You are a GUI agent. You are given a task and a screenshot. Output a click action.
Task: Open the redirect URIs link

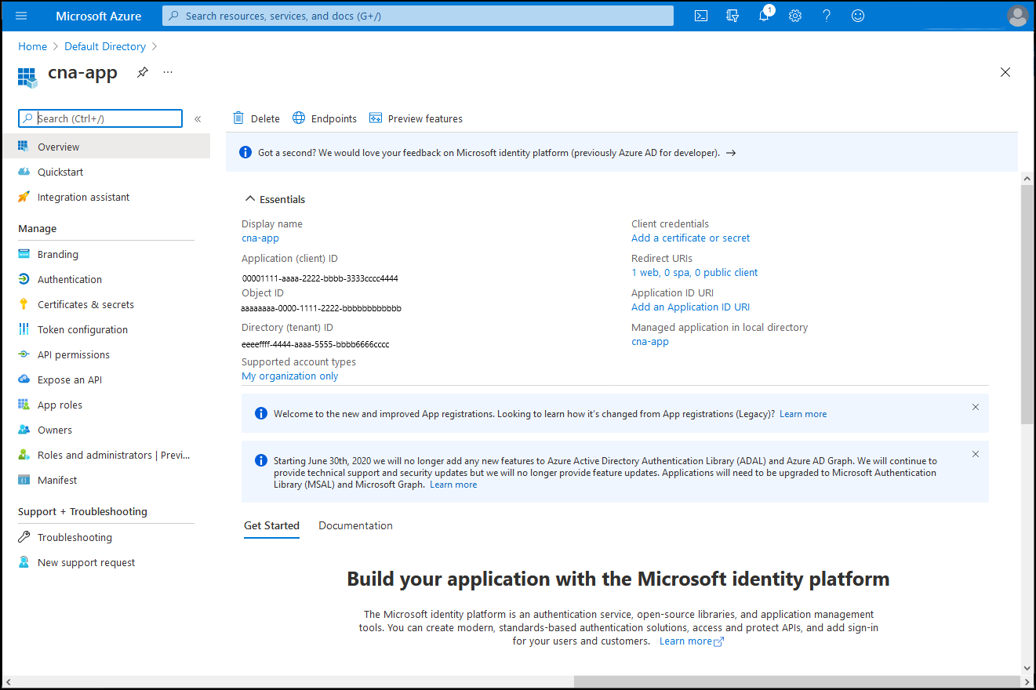point(694,272)
